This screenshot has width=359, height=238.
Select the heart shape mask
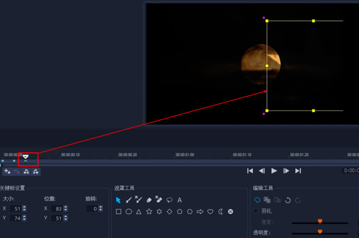coord(210,212)
